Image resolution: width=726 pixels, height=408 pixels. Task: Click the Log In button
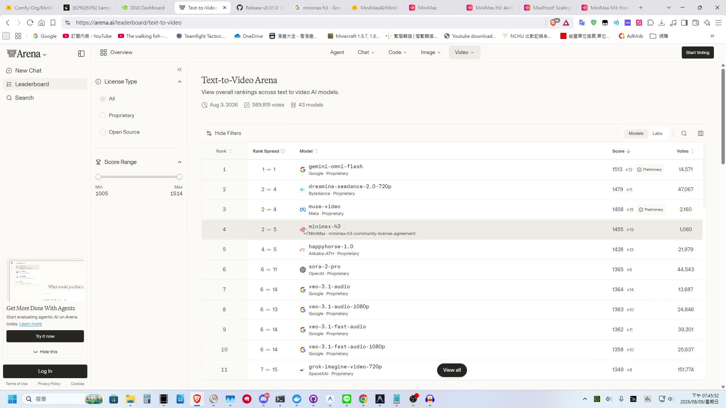click(x=45, y=371)
